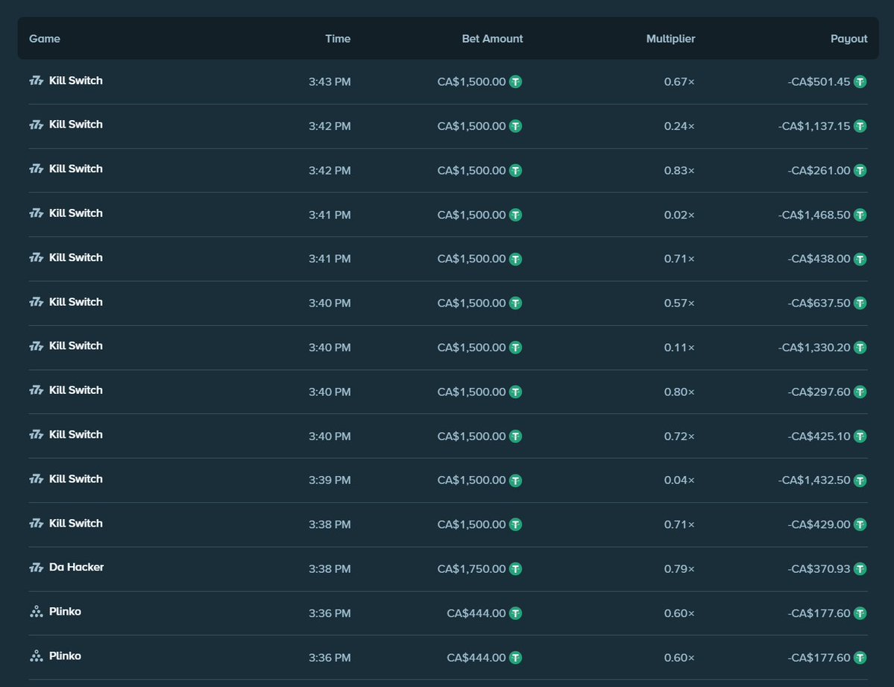Click the Bet Amount column header

click(x=492, y=39)
